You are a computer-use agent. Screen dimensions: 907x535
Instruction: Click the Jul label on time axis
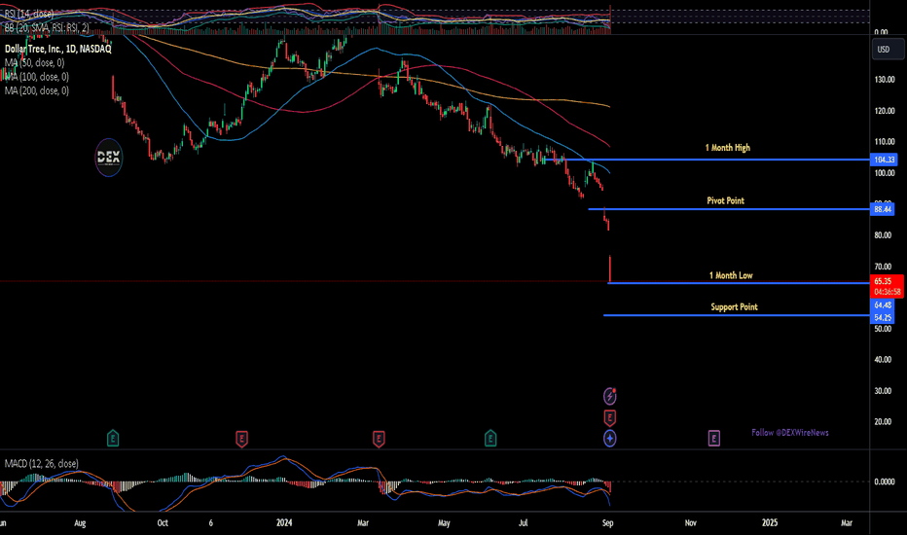(x=523, y=523)
